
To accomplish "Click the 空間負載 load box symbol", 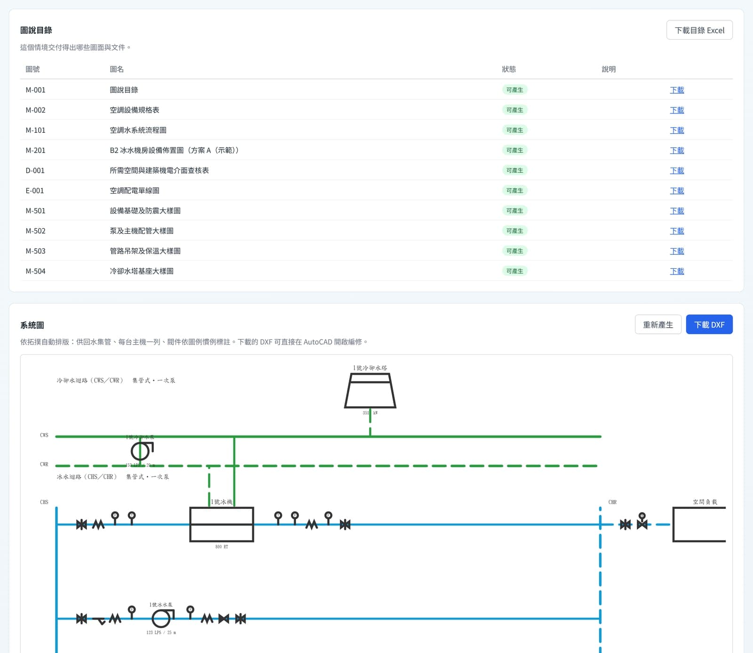I will [x=699, y=524].
